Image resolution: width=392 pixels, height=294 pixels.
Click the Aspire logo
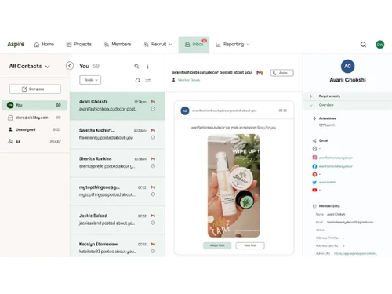pos(16,44)
